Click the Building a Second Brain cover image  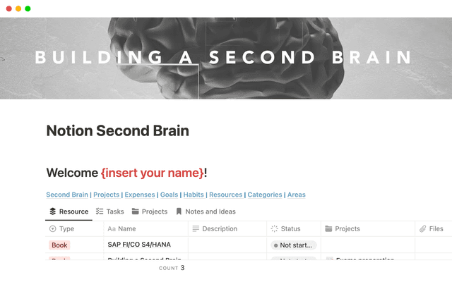click(x=226, y=58)
